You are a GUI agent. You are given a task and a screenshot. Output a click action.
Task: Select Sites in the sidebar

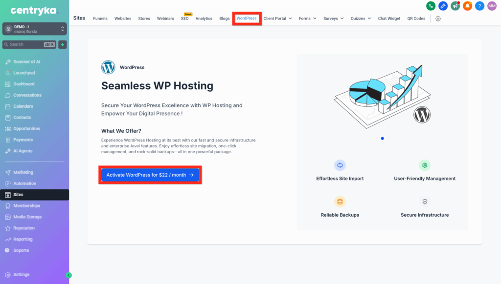[35, 194]
